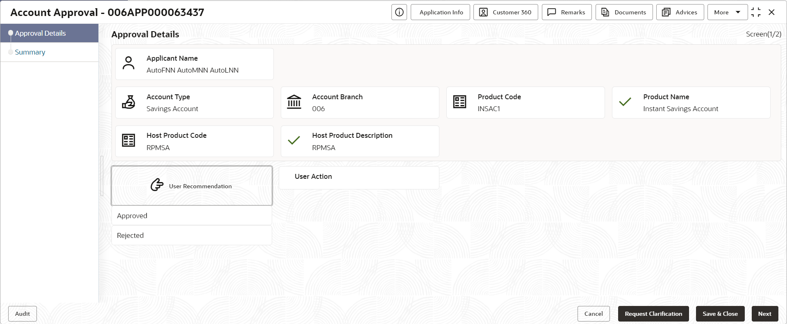Click the Host Product Code list icon
Viewport: 787px width, 324px height.
(x=129, y=141)
